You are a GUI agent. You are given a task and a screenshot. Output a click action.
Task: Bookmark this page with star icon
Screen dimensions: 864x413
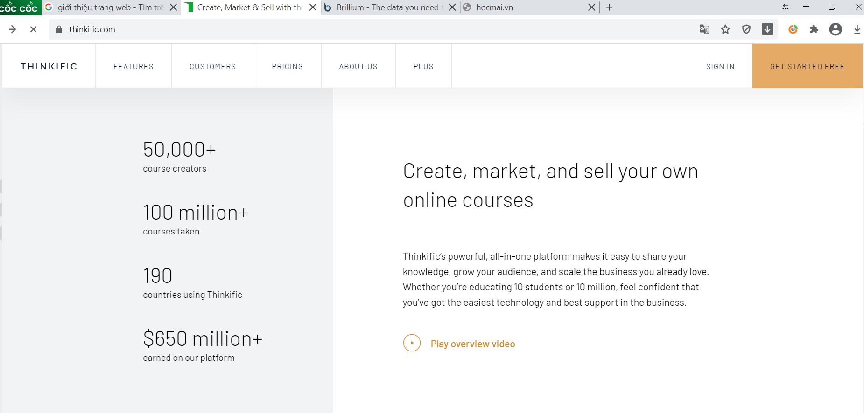pos(725,29)
